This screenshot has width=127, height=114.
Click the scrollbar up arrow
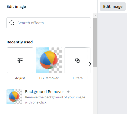click(x=95, y=16)
